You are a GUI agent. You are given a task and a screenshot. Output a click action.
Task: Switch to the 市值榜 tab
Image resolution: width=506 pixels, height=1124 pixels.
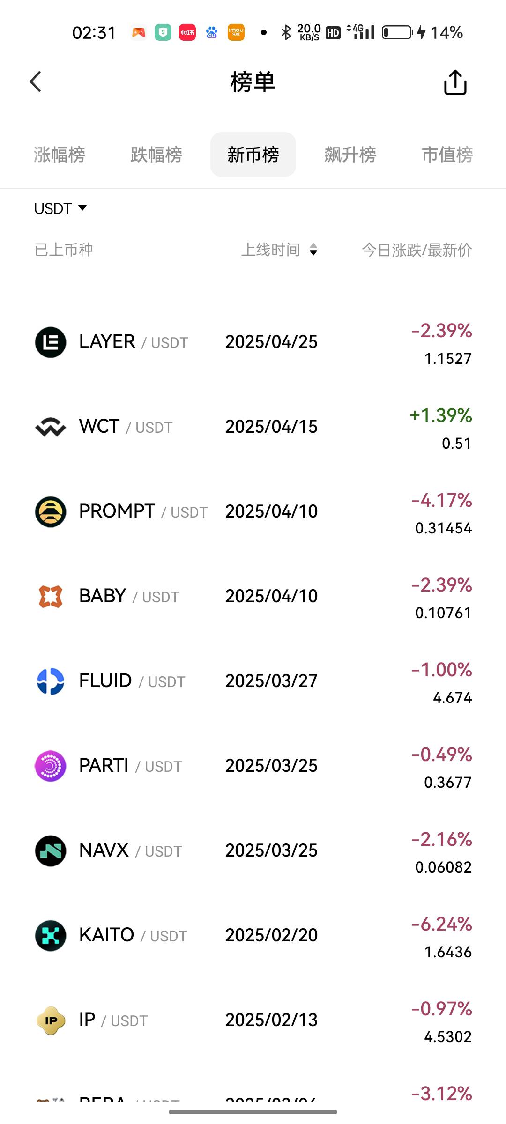point(447,155)
